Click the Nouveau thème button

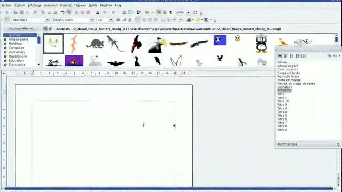[21, 28]
